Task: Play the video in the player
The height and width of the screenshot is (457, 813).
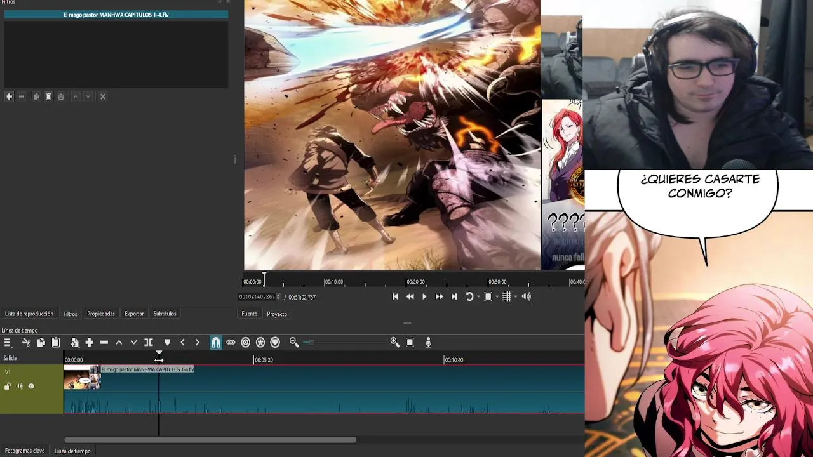Action: tap(424, 296)
